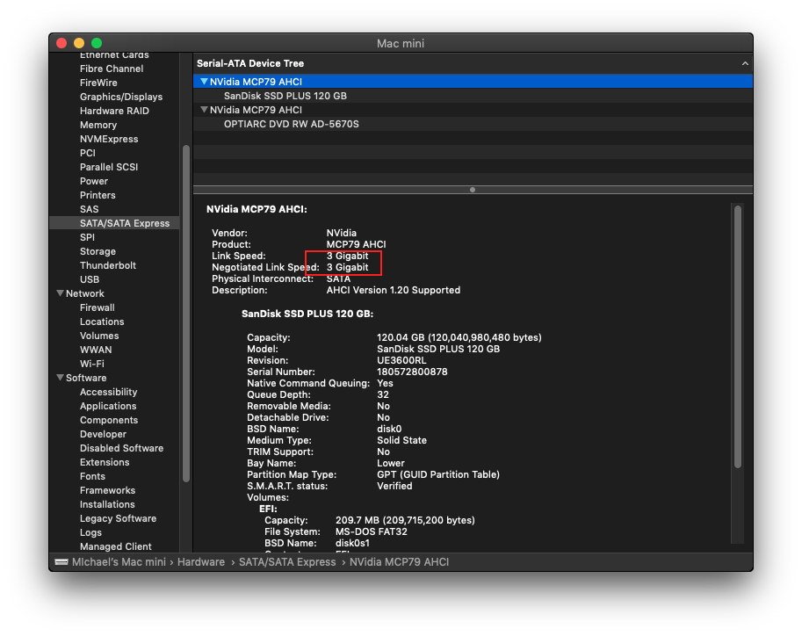802x636 pixels.
Task: Open Frameworks under Software
Action: [107, 490]
